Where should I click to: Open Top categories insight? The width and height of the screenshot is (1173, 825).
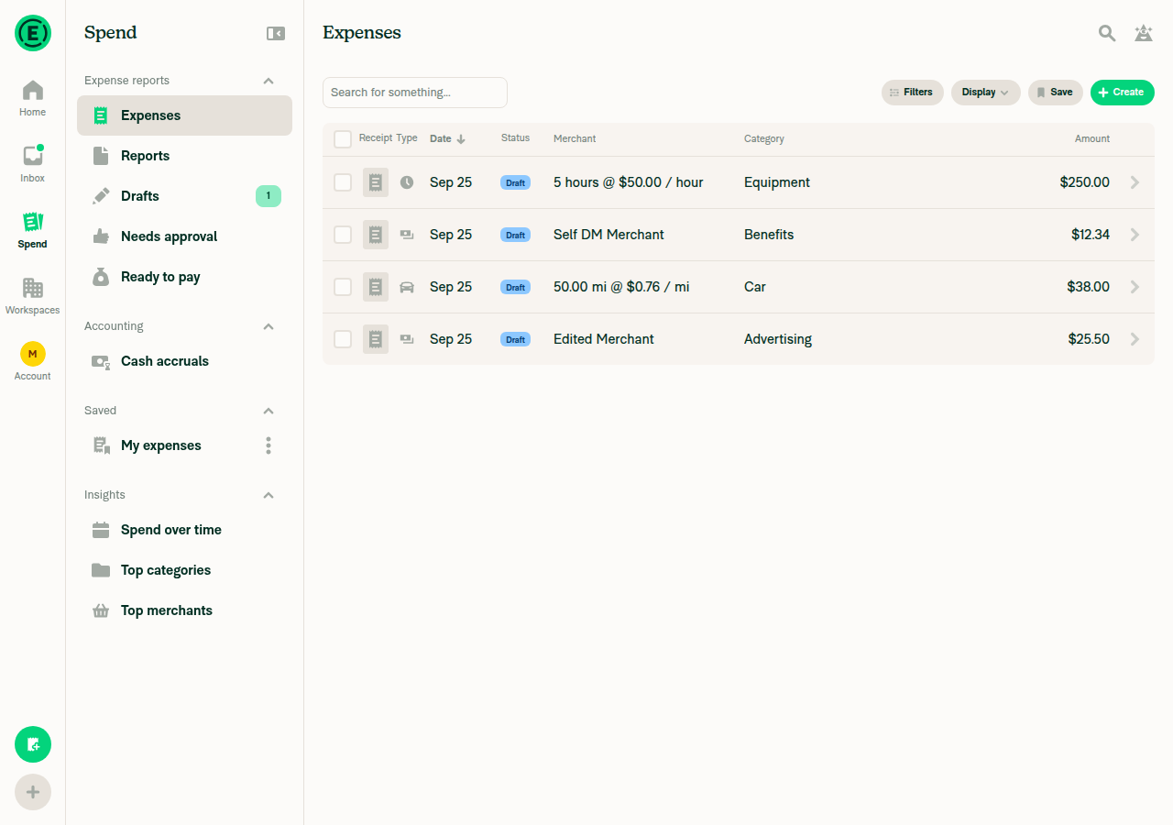(184, 570)
